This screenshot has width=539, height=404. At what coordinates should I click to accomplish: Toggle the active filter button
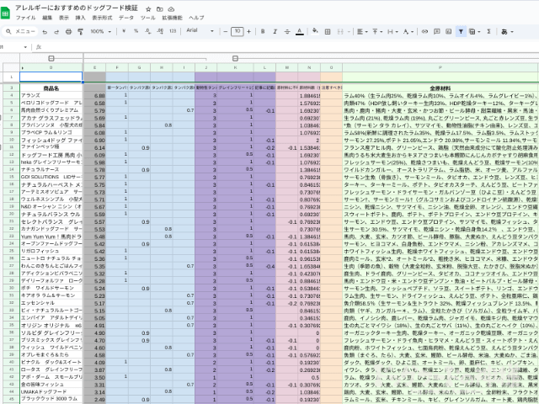(x=461, y=32)
